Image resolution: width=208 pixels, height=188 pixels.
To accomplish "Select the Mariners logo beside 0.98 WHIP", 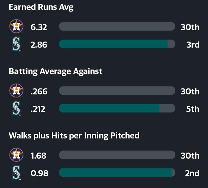I will coord(16,173).
